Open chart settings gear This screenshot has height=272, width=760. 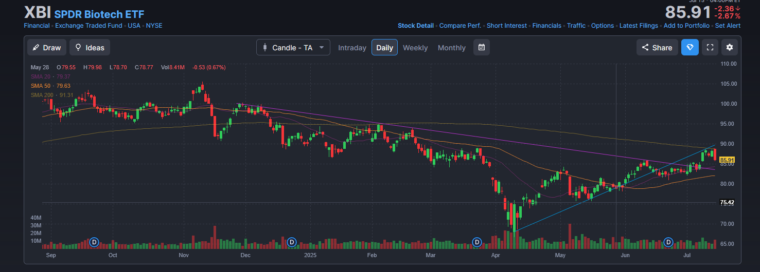point(729,48)
